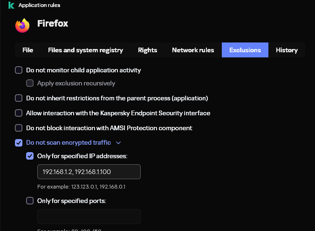Click the Firefox heading text
The image size is (315, 231).
53,23
